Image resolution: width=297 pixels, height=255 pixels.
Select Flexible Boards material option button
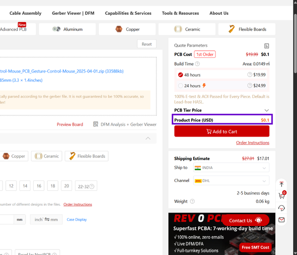[x=87, y=156]
